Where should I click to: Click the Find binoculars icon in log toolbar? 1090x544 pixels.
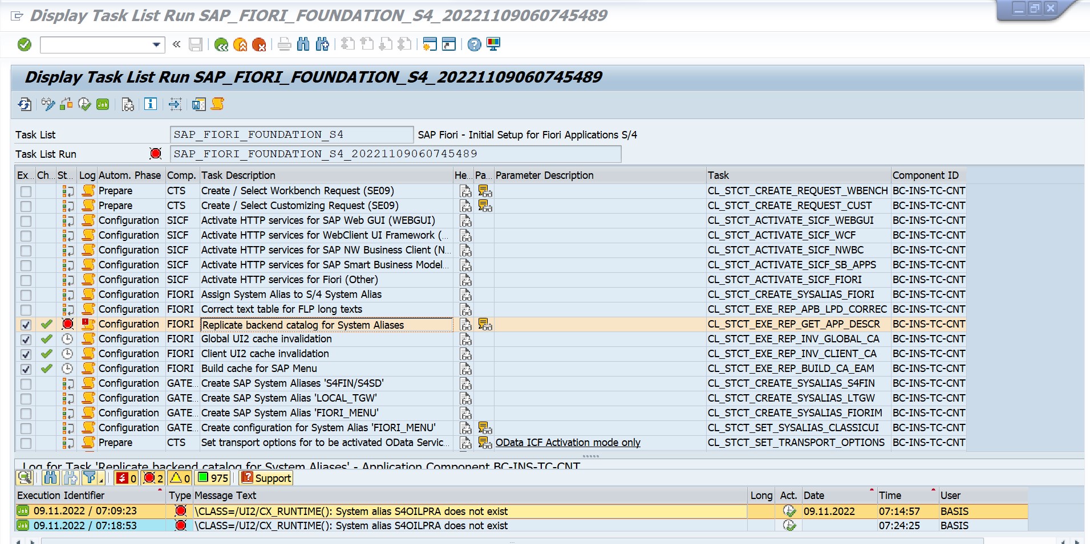51,478
